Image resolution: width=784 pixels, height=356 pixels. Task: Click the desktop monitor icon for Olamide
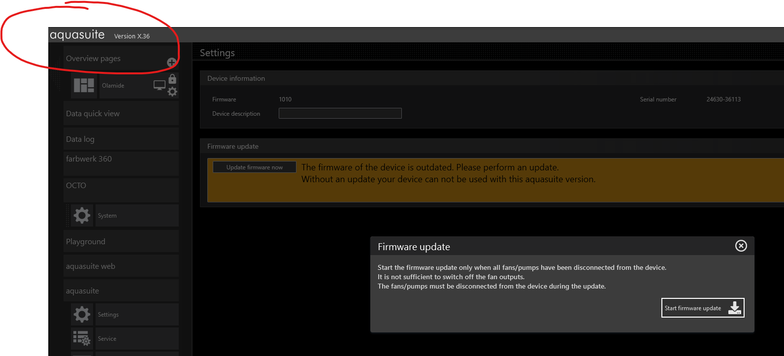pos(160,85)
